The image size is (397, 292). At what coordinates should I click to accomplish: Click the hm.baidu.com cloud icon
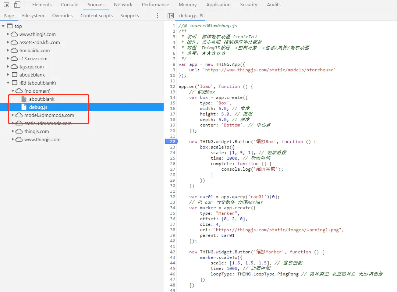(14, 50)
